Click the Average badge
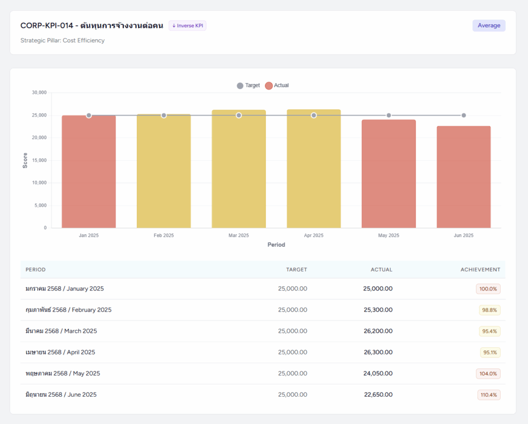Screen dimensions: 528x424 (x=488, y=26)
